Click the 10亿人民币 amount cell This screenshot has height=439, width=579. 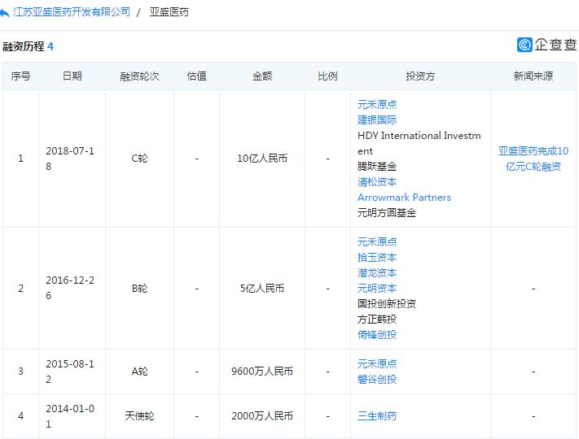coord(262,159)
